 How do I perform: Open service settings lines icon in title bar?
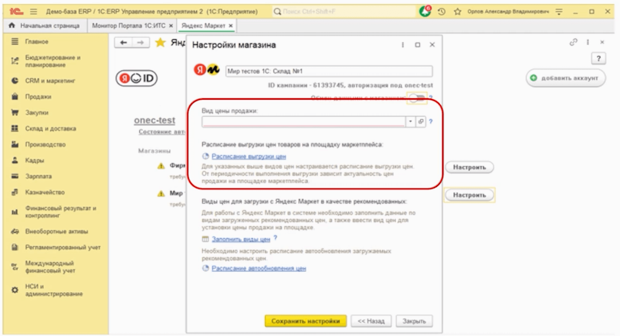pos(559,12)
